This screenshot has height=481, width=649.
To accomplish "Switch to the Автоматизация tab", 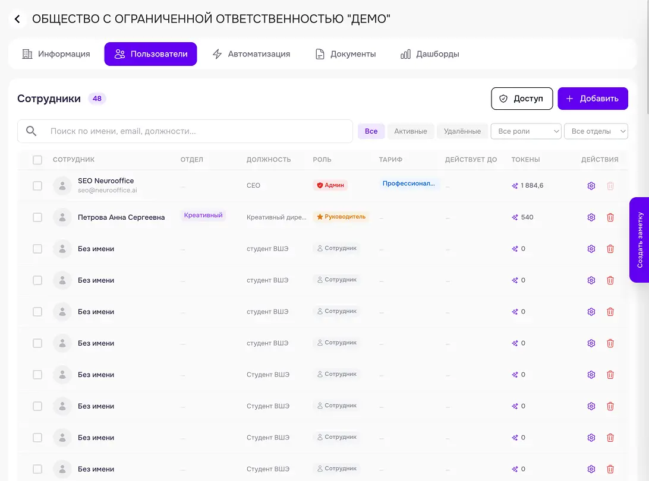I will click(251, 54).
